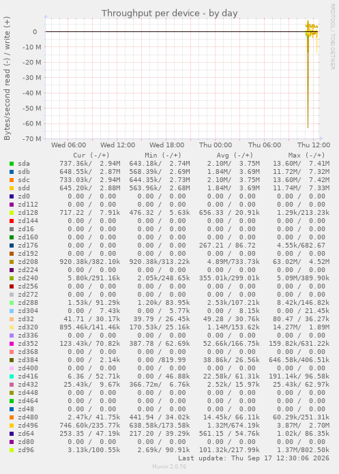This screenshot has width=339, height=474.
Task: Click the 'Thu 12:00' time axis label
Action: tap(314, 145)
